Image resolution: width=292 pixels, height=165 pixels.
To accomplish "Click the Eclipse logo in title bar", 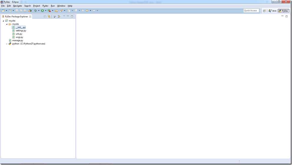I will 2,2.
